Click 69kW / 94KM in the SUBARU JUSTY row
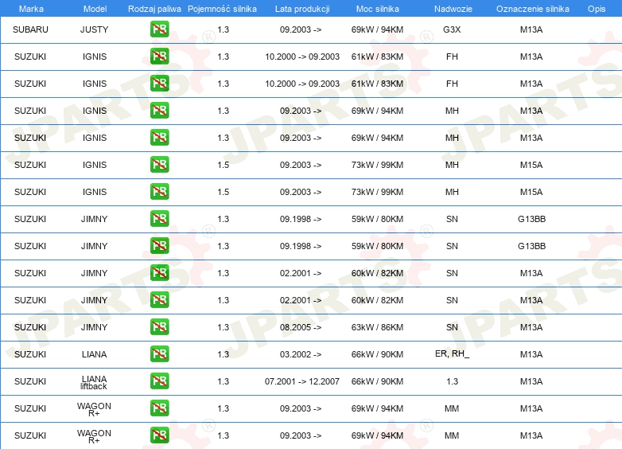 click(377, 29)
